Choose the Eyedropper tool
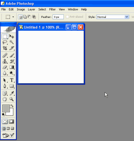Image resolution: width=134 pixels, height=141 pixels. (12, 93)
